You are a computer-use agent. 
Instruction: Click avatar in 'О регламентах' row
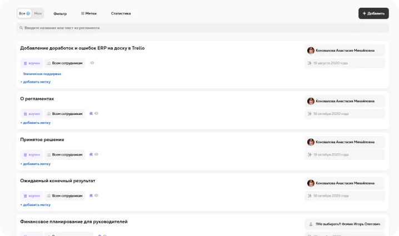pos(311,101)
